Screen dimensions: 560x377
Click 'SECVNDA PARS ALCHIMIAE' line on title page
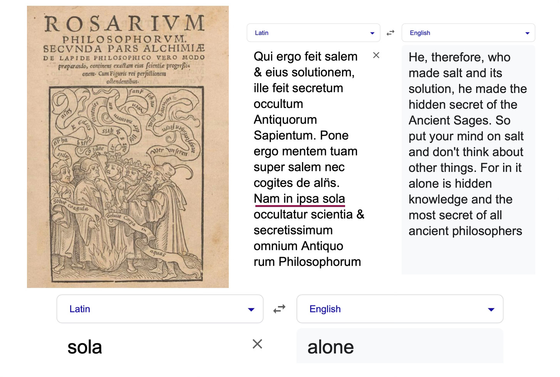(x=124, y=49)
